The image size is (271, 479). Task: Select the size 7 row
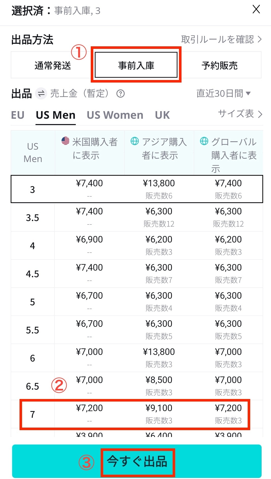pyautogui.click(x=135, y=414)
